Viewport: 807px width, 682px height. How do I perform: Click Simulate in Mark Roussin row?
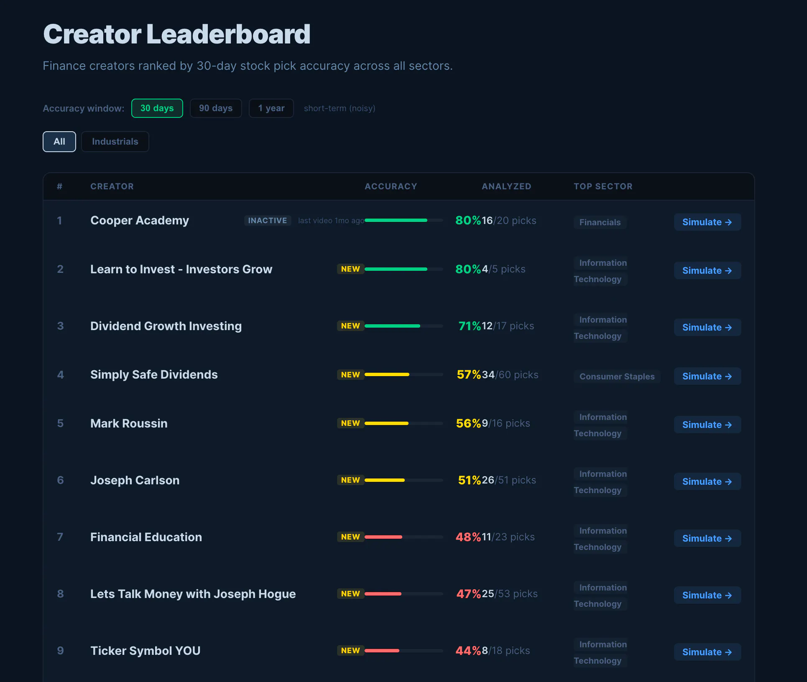(707, 425)
